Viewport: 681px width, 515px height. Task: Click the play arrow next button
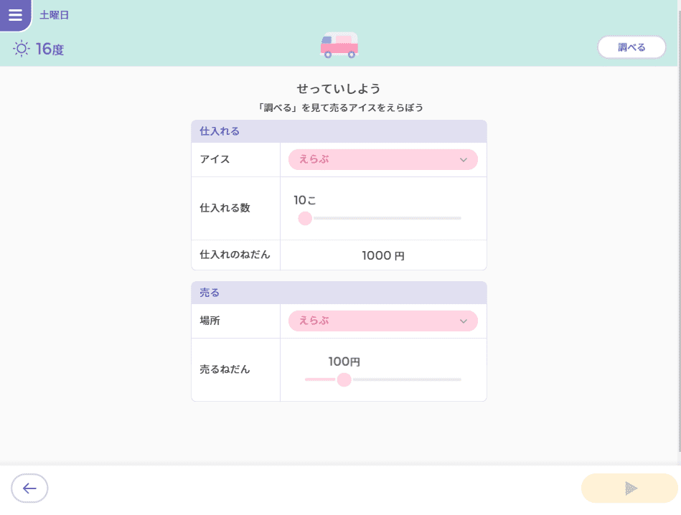pyautogui.click(x=629, y=488)
